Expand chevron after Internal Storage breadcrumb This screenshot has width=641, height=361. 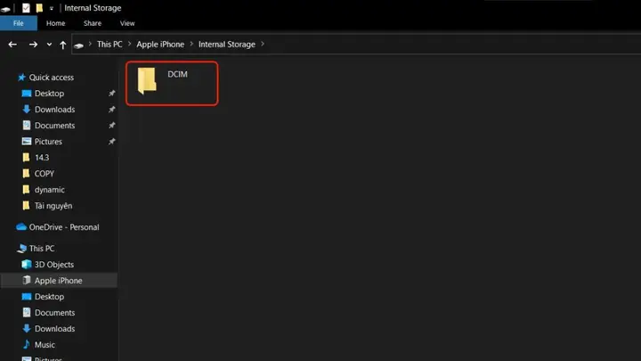263,45
